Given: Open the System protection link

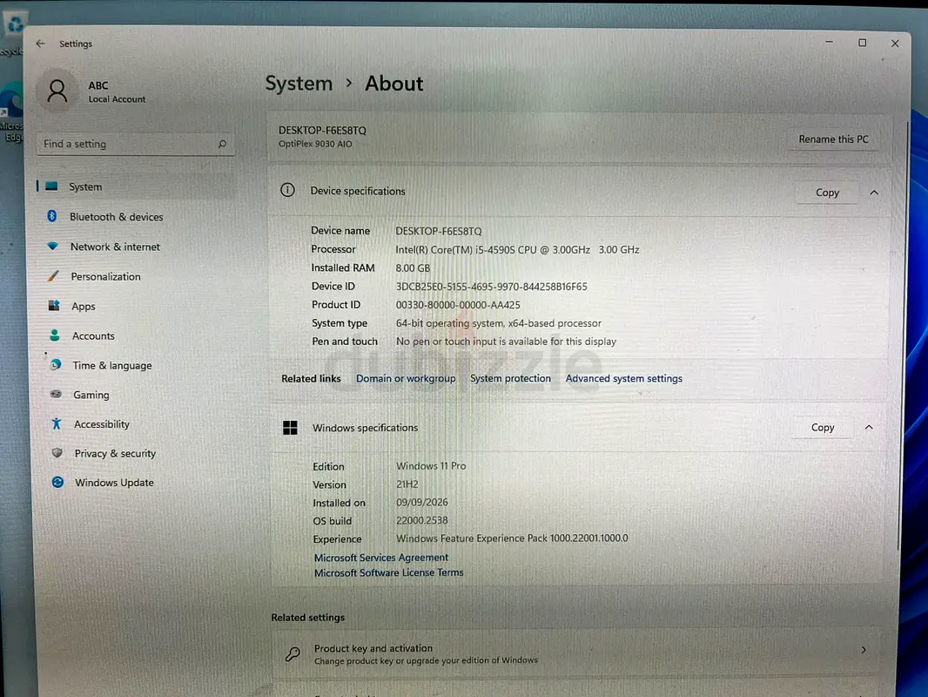Looking at the screenshot, I should (x=510, y=378).
